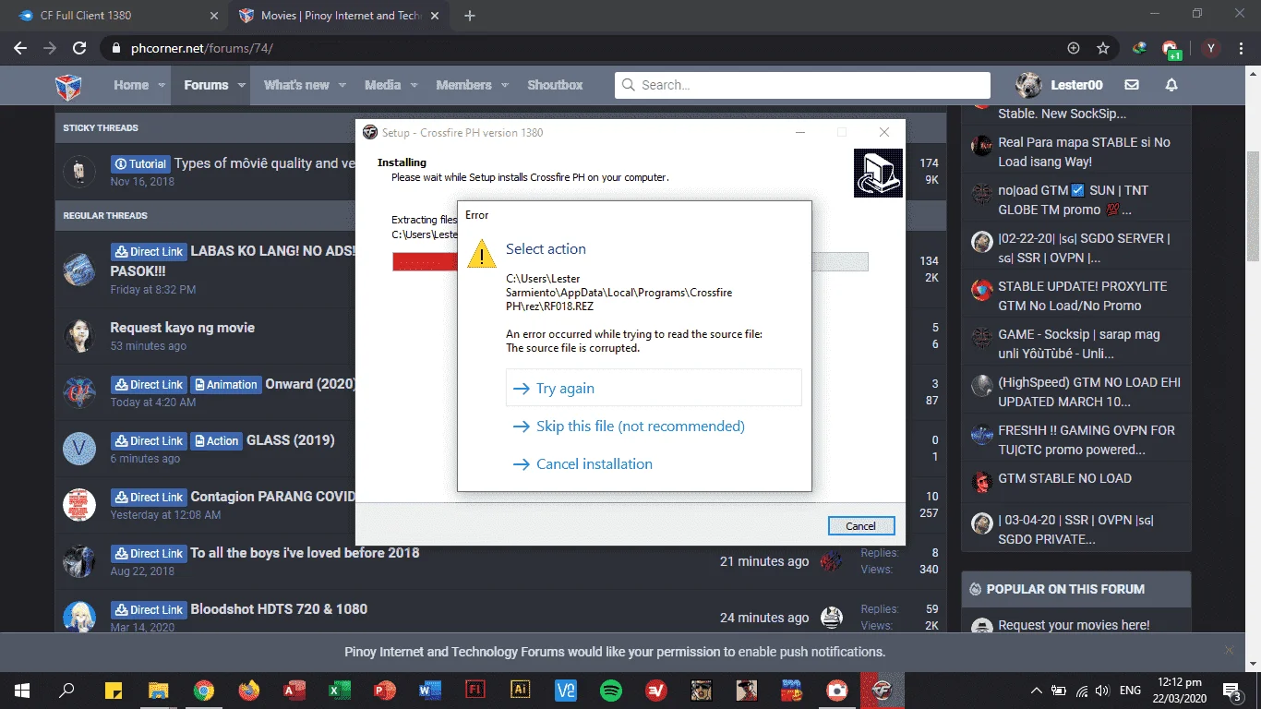
Task: Open Windows notification center
Action: 1232,690
